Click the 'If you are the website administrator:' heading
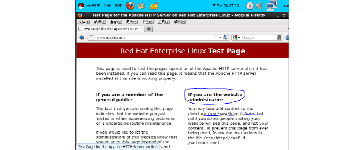 click(x=215, y=97)
